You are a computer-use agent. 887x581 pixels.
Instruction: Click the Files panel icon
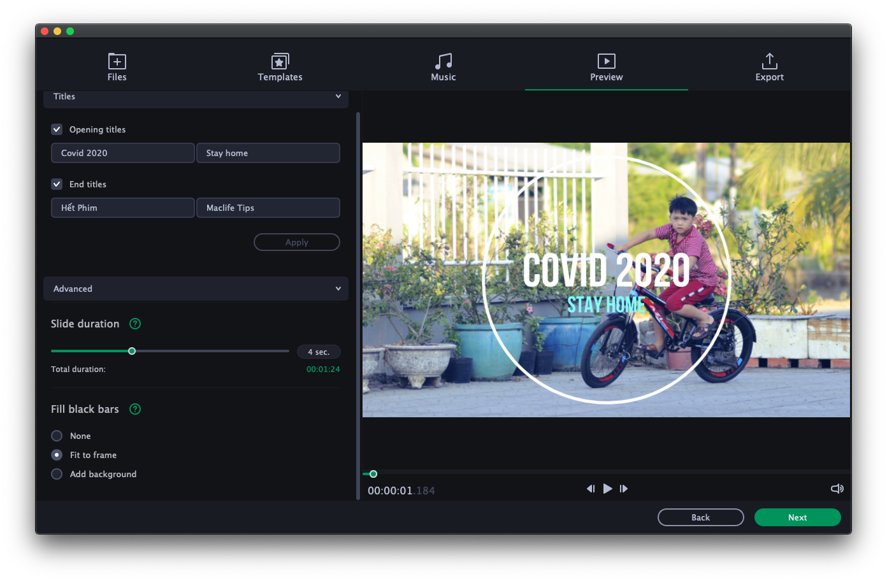coord(117,61)
